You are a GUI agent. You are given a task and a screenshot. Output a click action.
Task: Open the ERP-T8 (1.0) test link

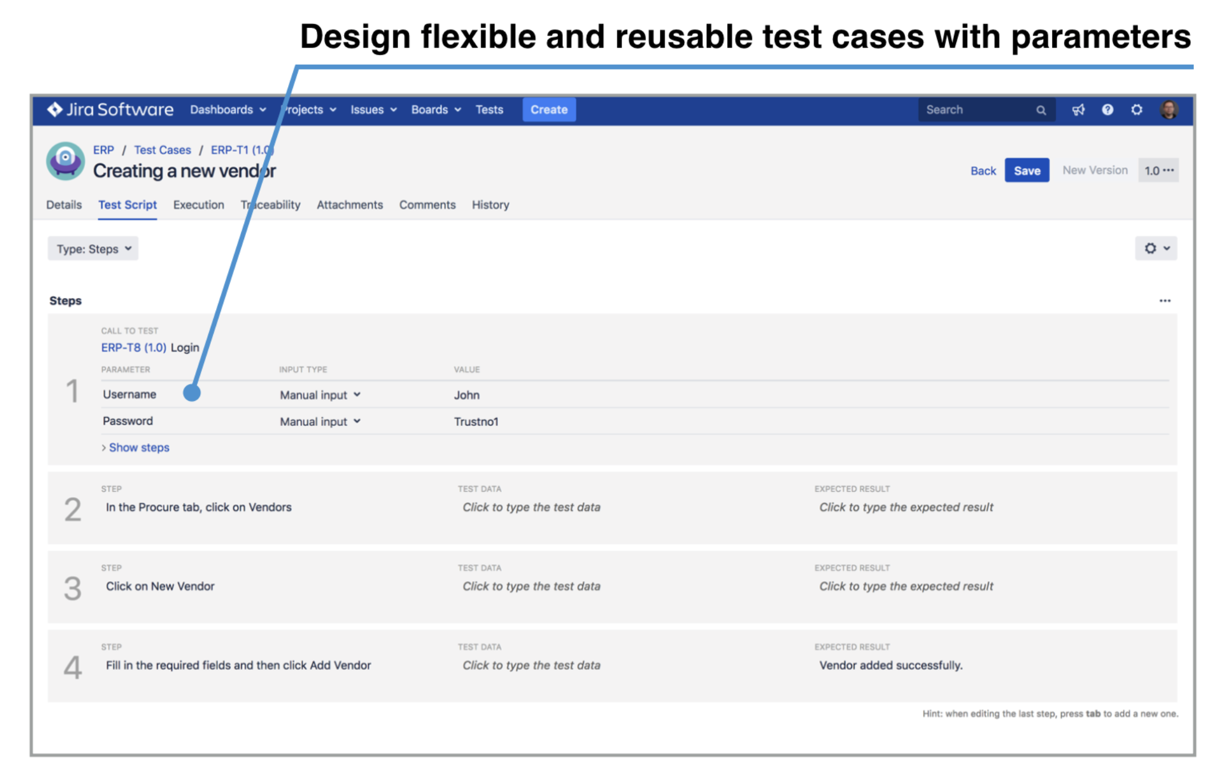pos(133,347)
